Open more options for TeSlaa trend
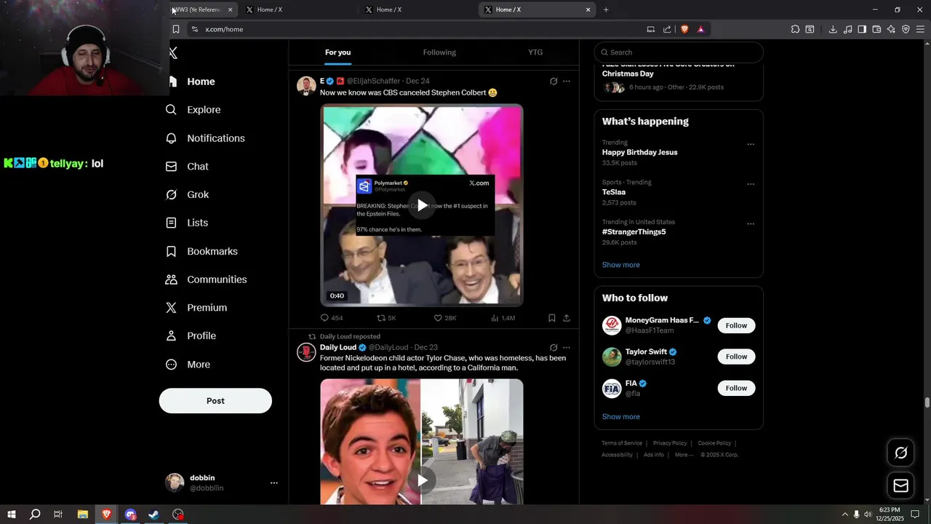Viewport: 931px width, 524px height. point(751,184)
